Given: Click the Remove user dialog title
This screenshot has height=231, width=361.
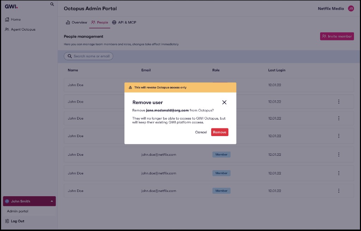Looking at the screenshot, I should point(148,102).
